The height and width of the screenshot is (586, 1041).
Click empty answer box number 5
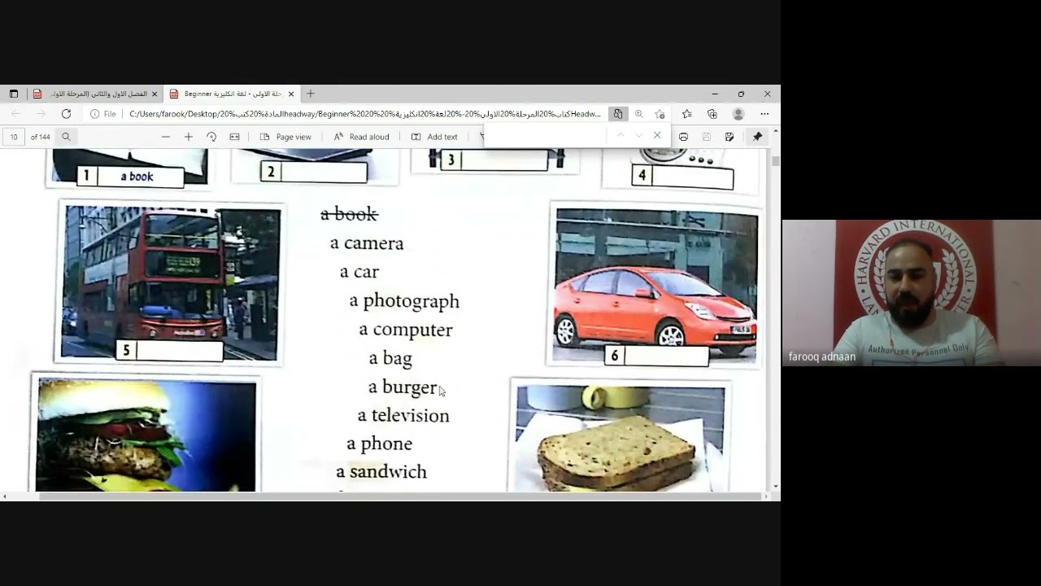pyautogui.click(x=170, y=351)
